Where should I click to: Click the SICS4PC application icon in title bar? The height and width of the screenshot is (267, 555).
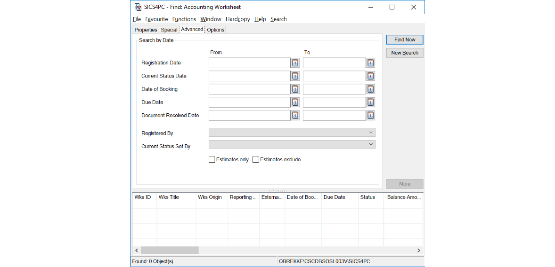(138, 7)
